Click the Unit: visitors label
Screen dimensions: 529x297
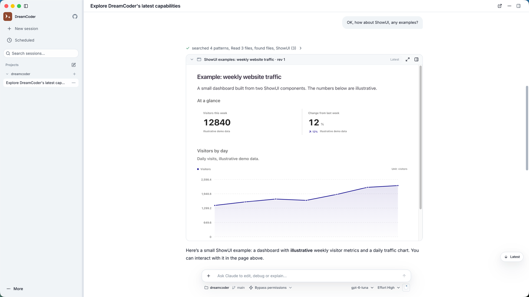tap(399, 169)
